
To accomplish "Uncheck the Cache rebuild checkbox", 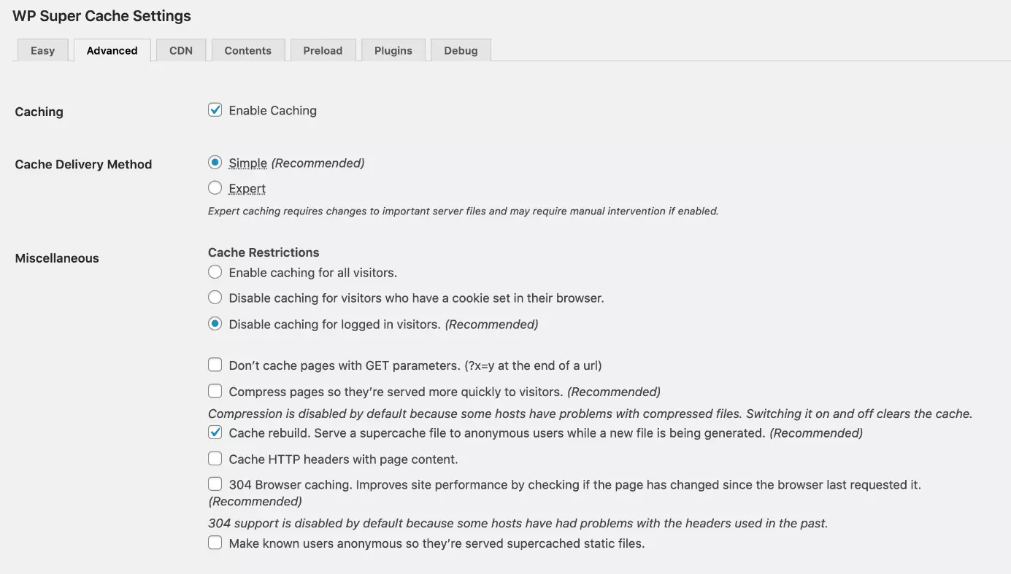I will pyautogui.click(x=215, y=433).
